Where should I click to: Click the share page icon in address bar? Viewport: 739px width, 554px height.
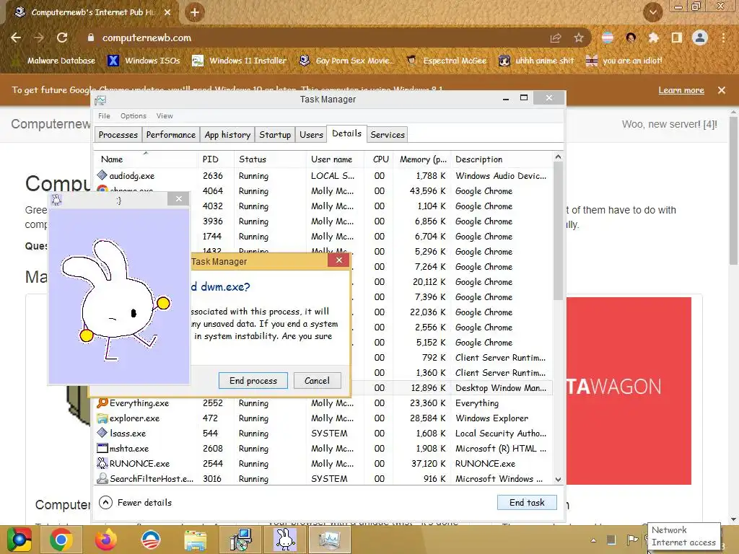point(556,38)
